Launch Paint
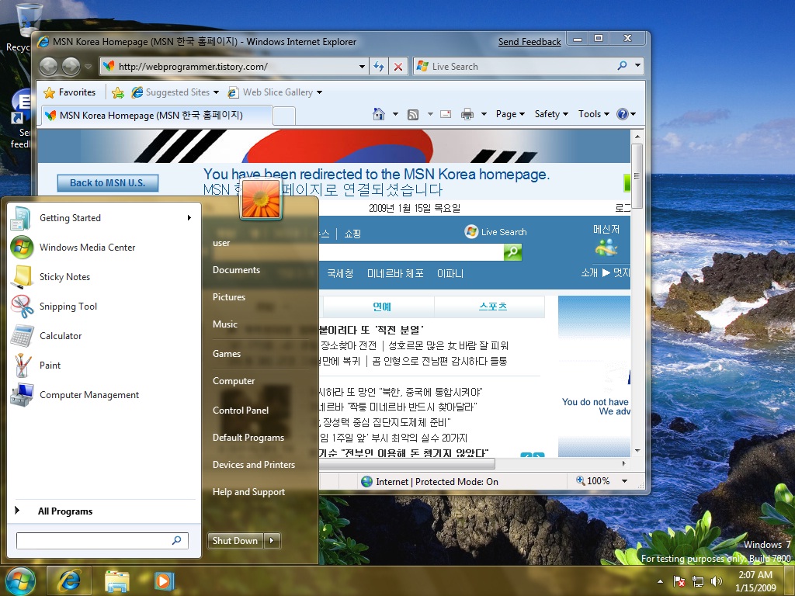795x596 pixels. point(102,365)
